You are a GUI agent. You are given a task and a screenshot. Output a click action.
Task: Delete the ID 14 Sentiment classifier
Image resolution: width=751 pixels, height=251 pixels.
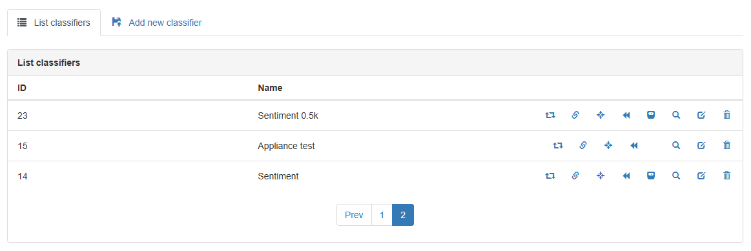pyautogui.click(x=726, y=176)
